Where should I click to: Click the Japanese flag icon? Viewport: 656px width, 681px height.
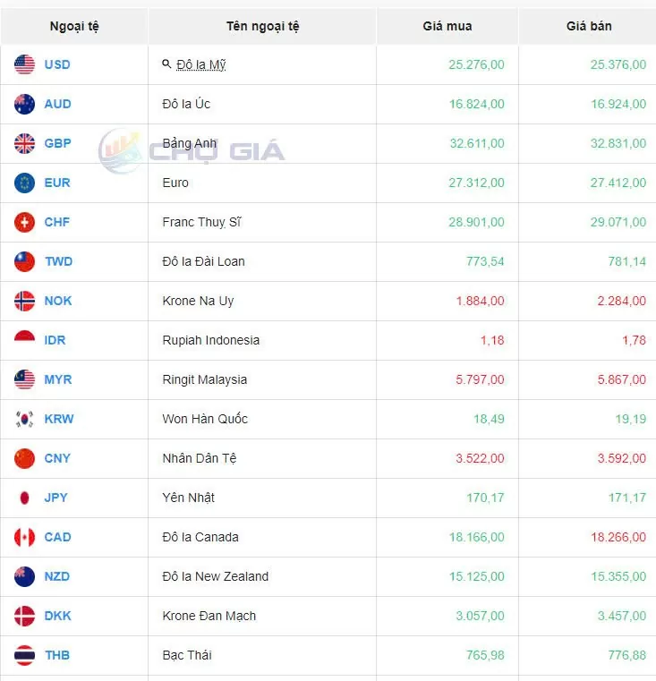coord(24,498)
